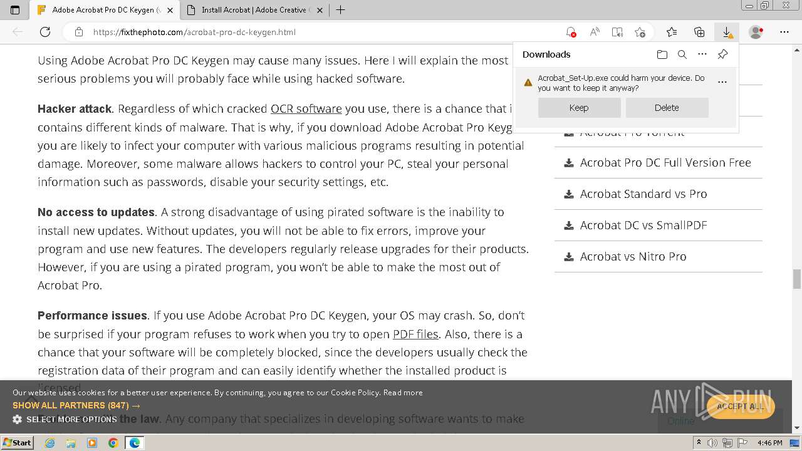Screen dimensions: 802x451
Task: Enter Immersive Reader via book icon
Action: pyautogui.click(x=617, y=32)
